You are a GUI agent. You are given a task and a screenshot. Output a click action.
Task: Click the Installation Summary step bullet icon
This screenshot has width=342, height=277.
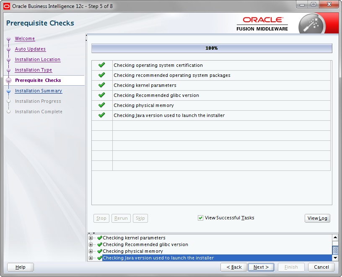[8, 91]
